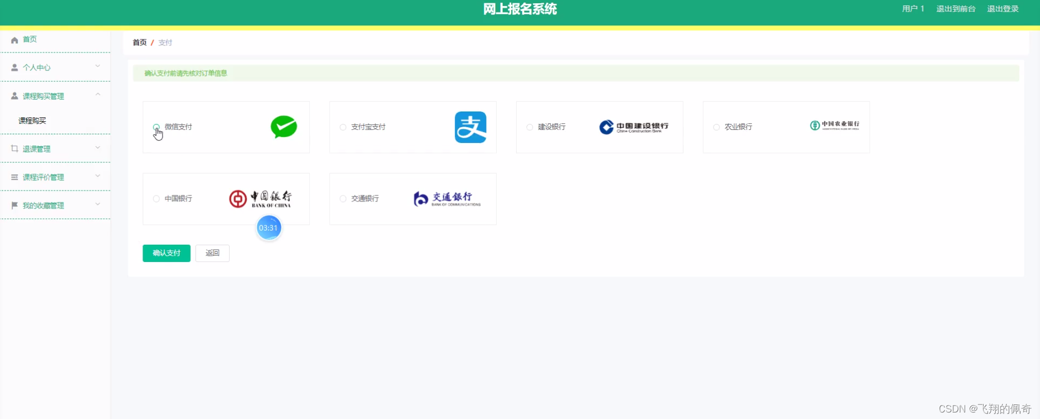This screenshot has height=419, width=1040.
Task: Click the Alipay blue logo
Action: tap(470, 127)
